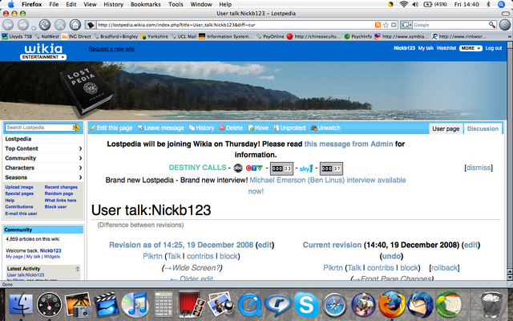
Task: Click the Google search input field
Action: [450, 25]
